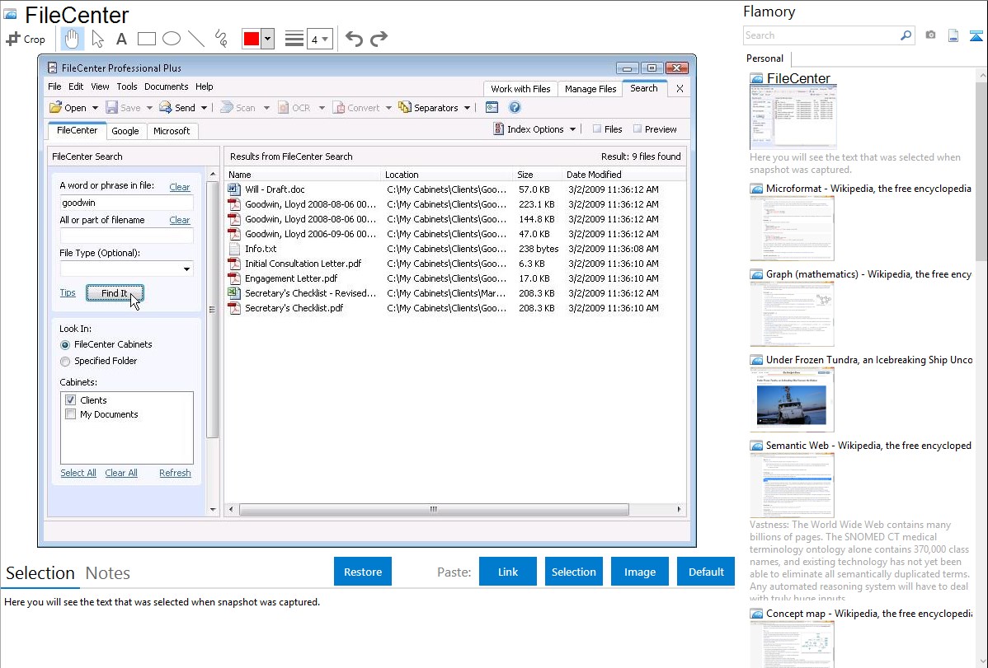Open the Documents menu
The height and width of the screenshot is (668, 988).
(167, 86)
